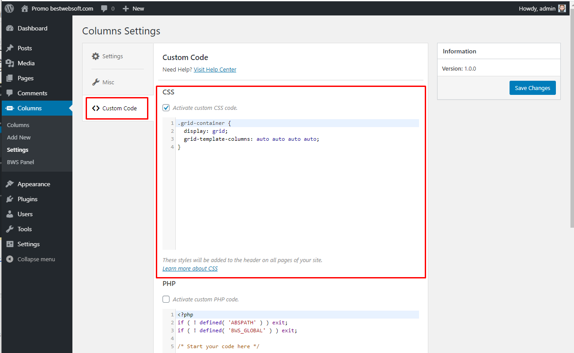
Task: Click Promo bestwebsoft.com site name
Action: click(x=62, y=8)
